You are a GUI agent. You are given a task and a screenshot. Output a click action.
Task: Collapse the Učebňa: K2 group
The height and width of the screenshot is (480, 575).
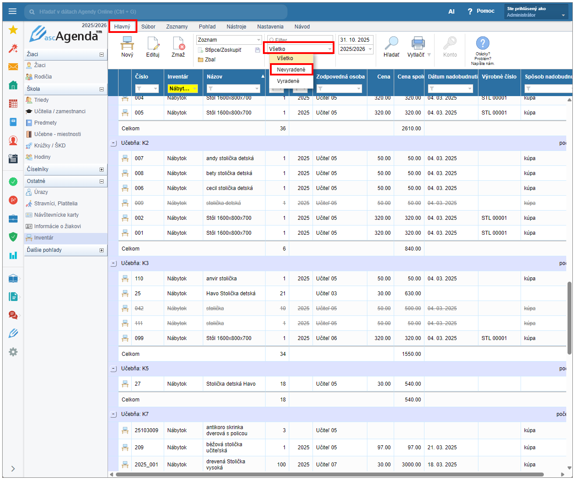point(114,143)
